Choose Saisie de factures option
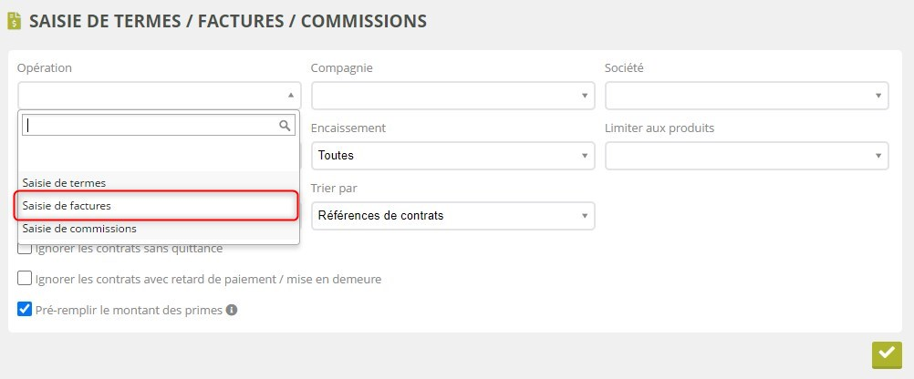Viewport: 914px width, 379px height. pyautogui.click(x=67, y=206)
